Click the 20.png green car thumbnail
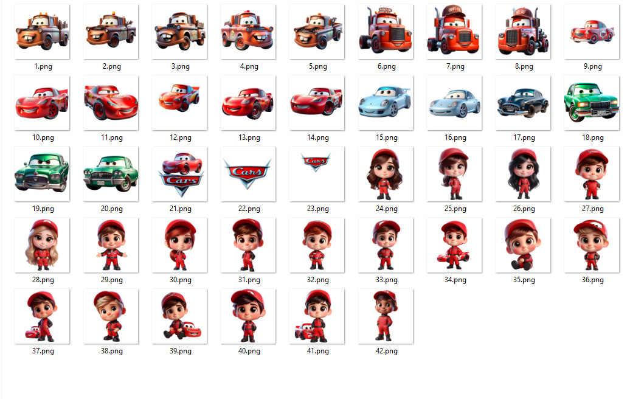Screen dimensions: 630x399 pyautogui.click(x=111, y=174)
